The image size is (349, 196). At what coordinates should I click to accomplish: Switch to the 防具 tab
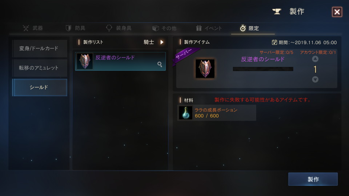76,28
